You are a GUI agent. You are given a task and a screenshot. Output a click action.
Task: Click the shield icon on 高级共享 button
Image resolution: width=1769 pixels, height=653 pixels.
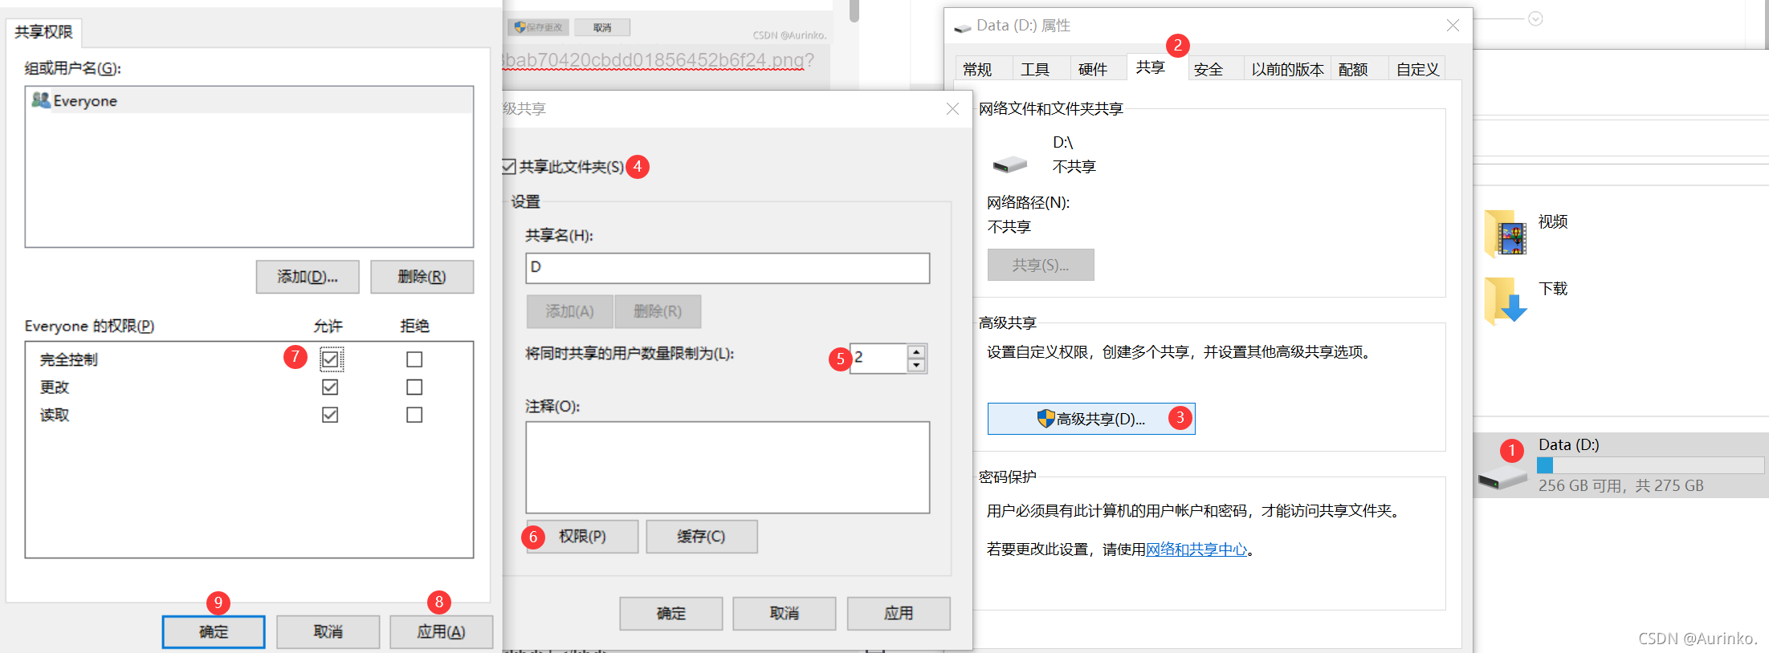[1046, 419]
